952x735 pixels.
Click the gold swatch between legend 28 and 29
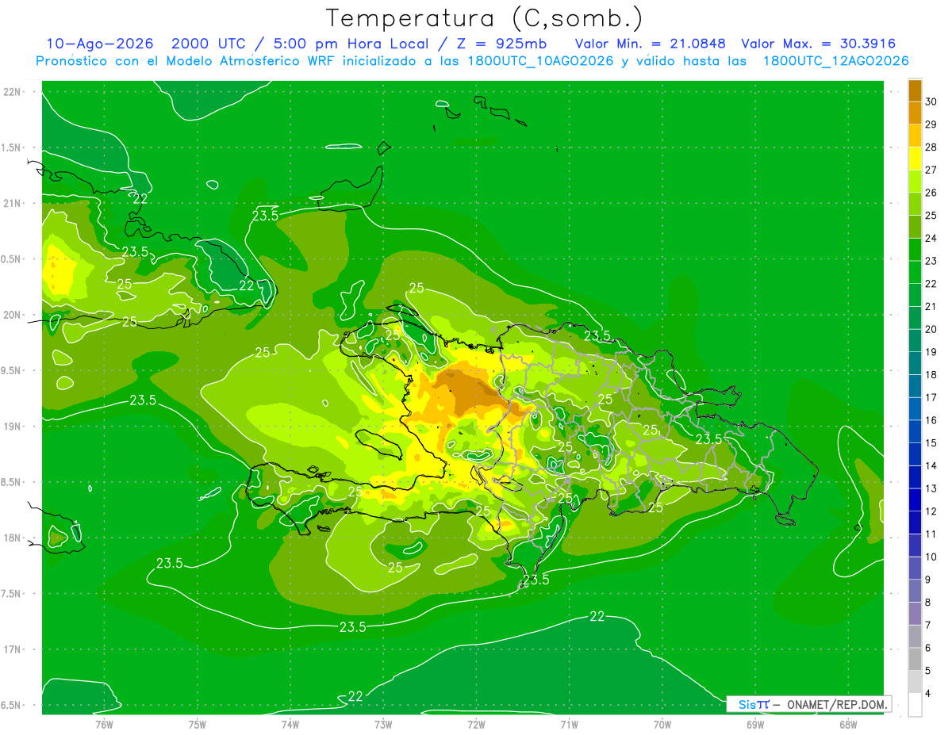915,136
